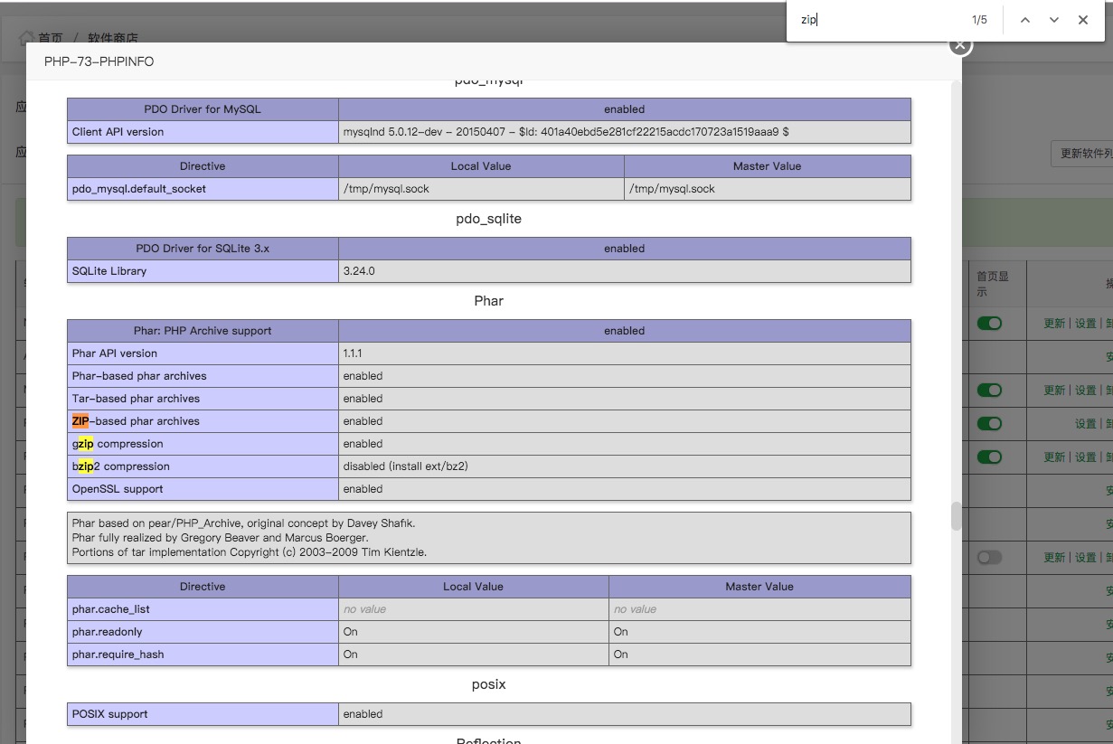Open 软件商店 breadcrumb link
Viewport: 1113px width, 744px height.
point(113,39)
